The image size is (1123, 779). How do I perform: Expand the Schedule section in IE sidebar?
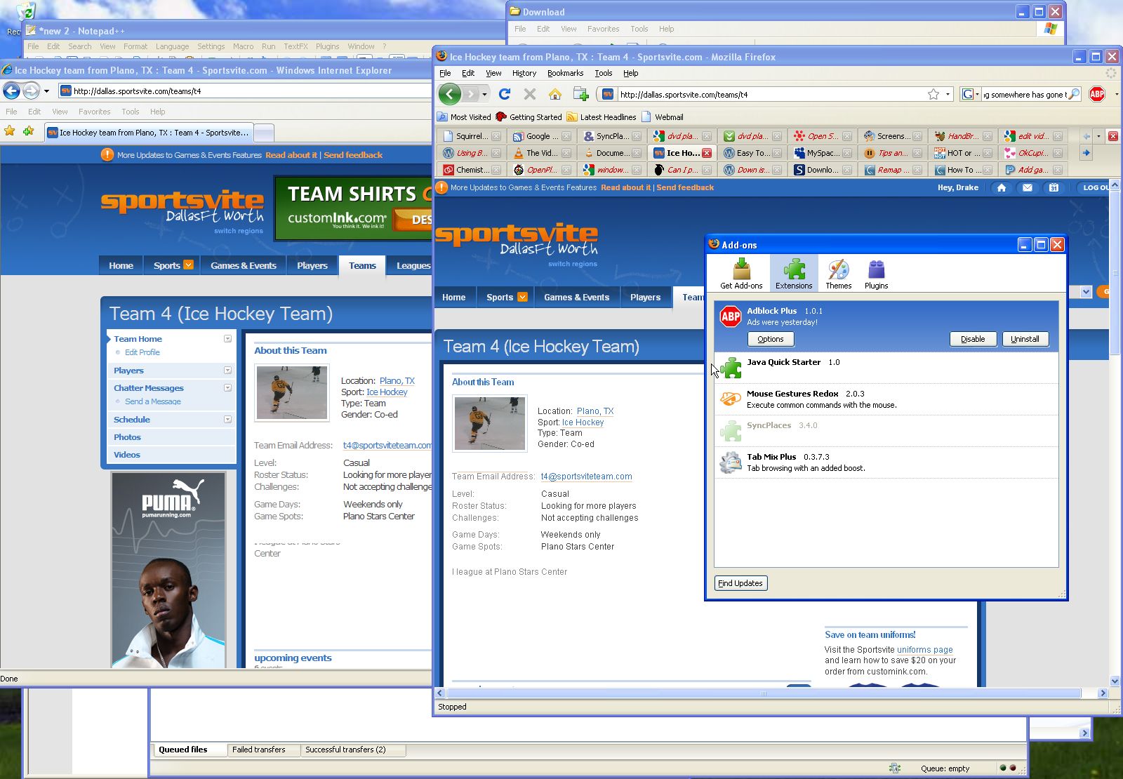(227, 420)
